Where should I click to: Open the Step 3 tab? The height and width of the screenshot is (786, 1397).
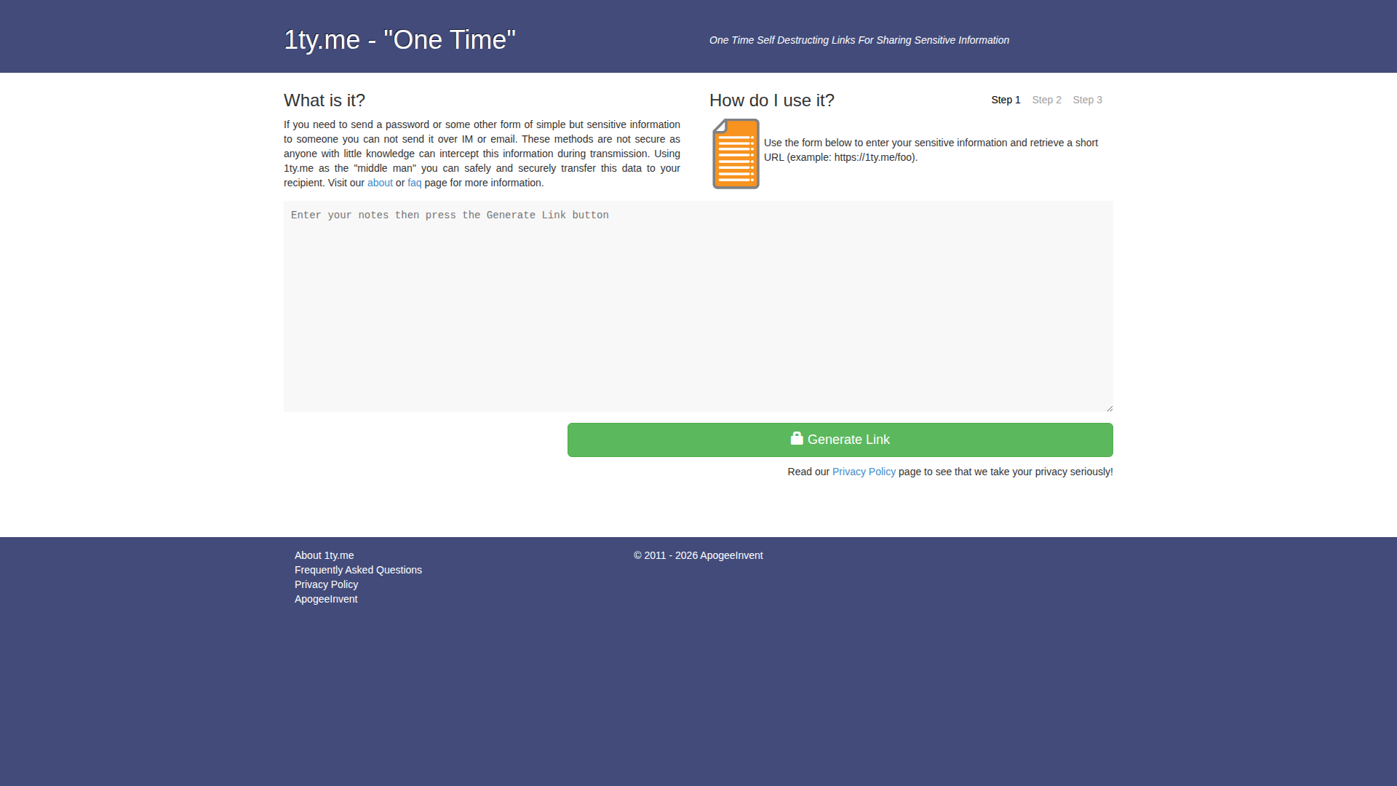click(1087, 100)
